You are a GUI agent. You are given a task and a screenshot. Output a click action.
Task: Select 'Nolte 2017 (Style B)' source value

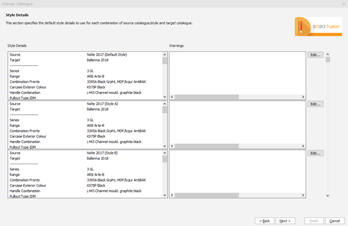102,153
